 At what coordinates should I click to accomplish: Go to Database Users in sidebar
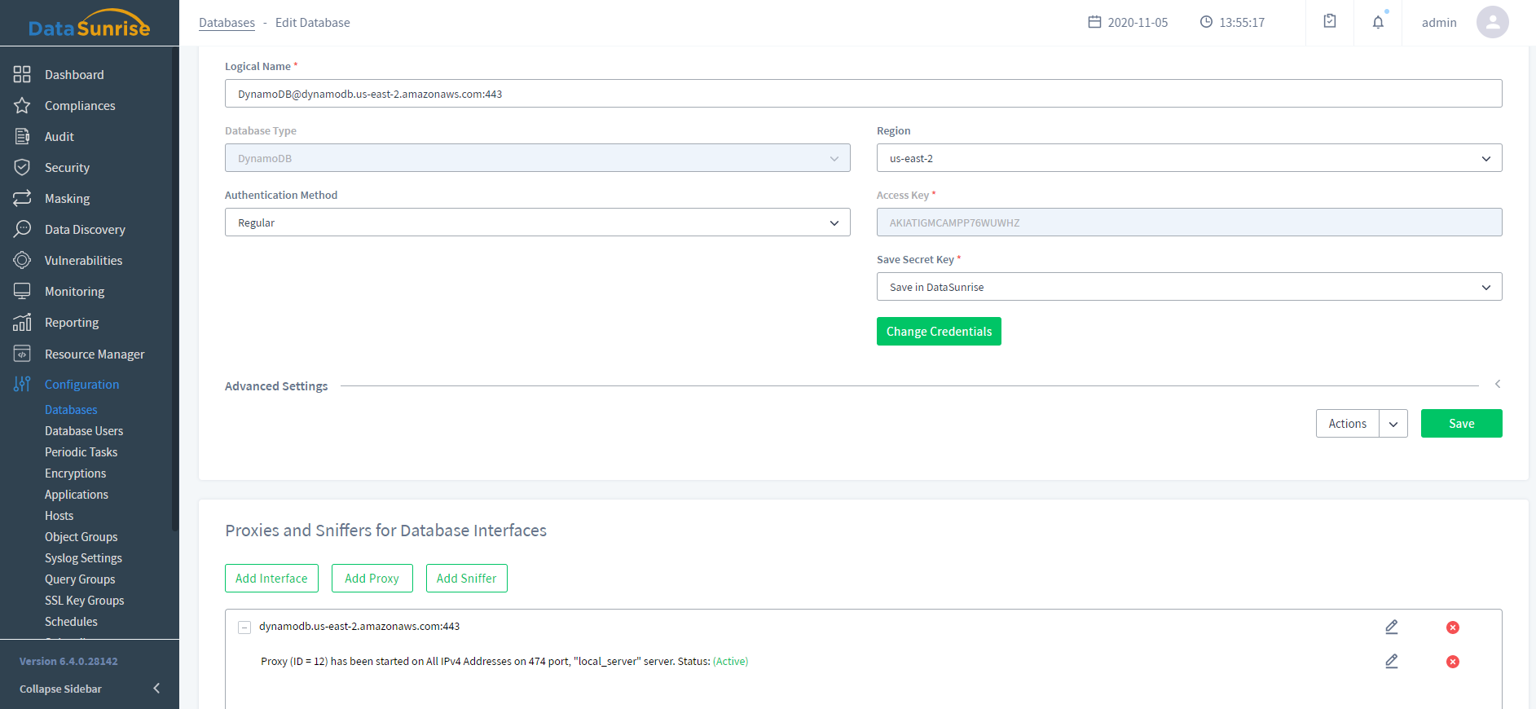point(84,431)
